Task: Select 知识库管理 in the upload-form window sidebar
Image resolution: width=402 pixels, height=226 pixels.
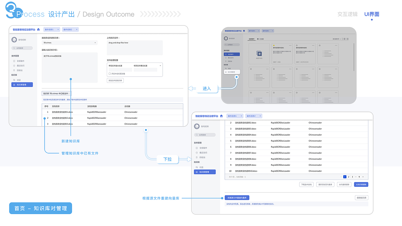Action: (x=22, y=85)
